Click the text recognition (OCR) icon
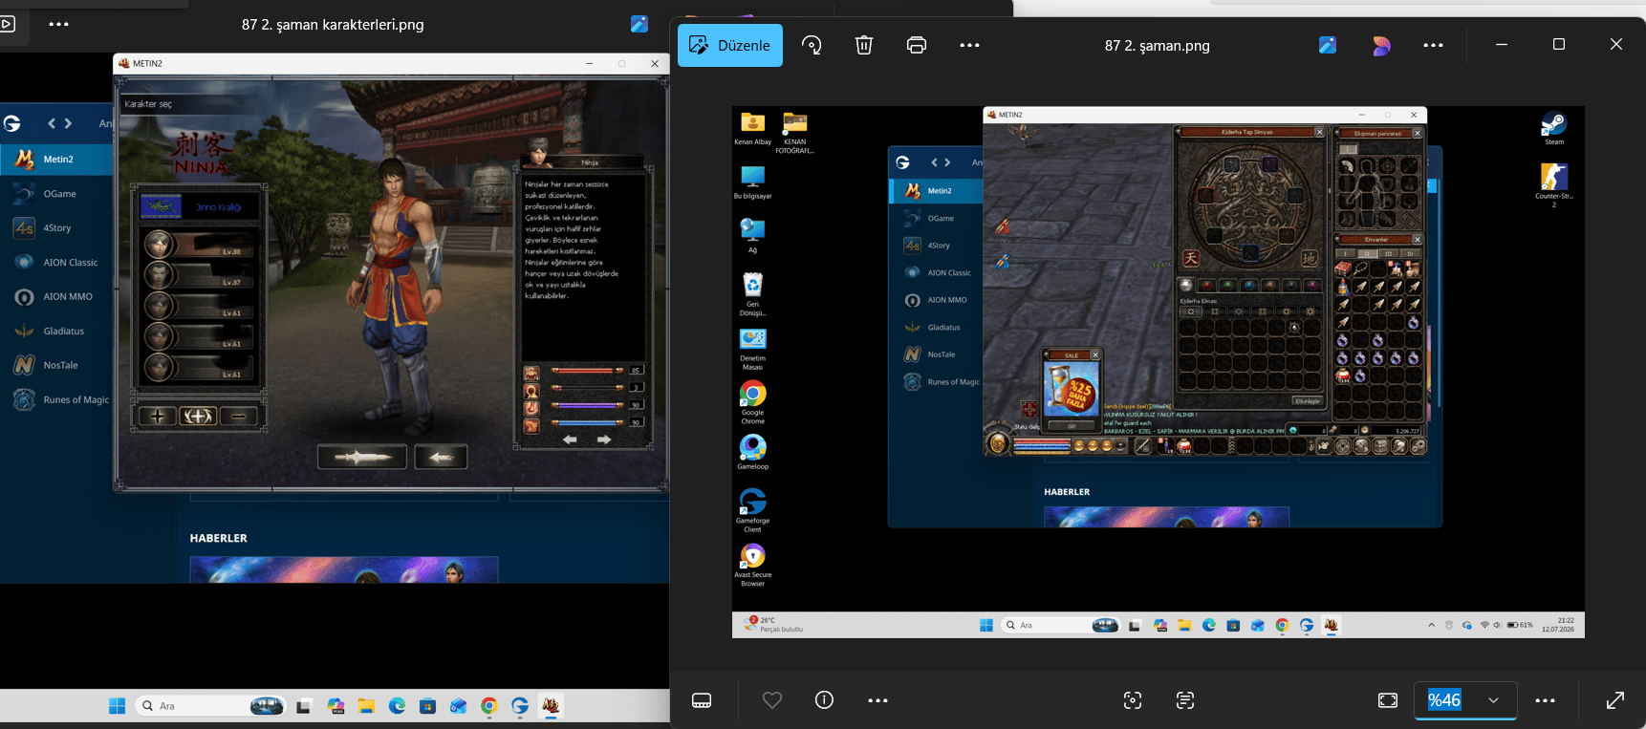1646x729 pixels. click(1185, 700)
